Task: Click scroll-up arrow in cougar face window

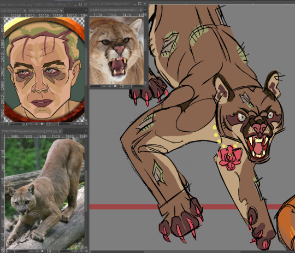Action: tap(145, 15)
